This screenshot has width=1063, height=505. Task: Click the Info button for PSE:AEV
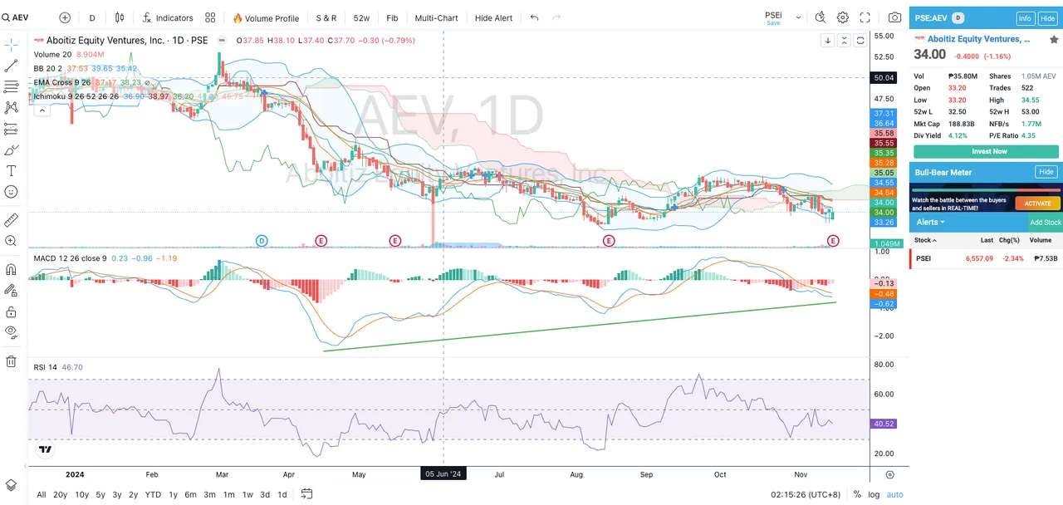(x=1025, y=18)
